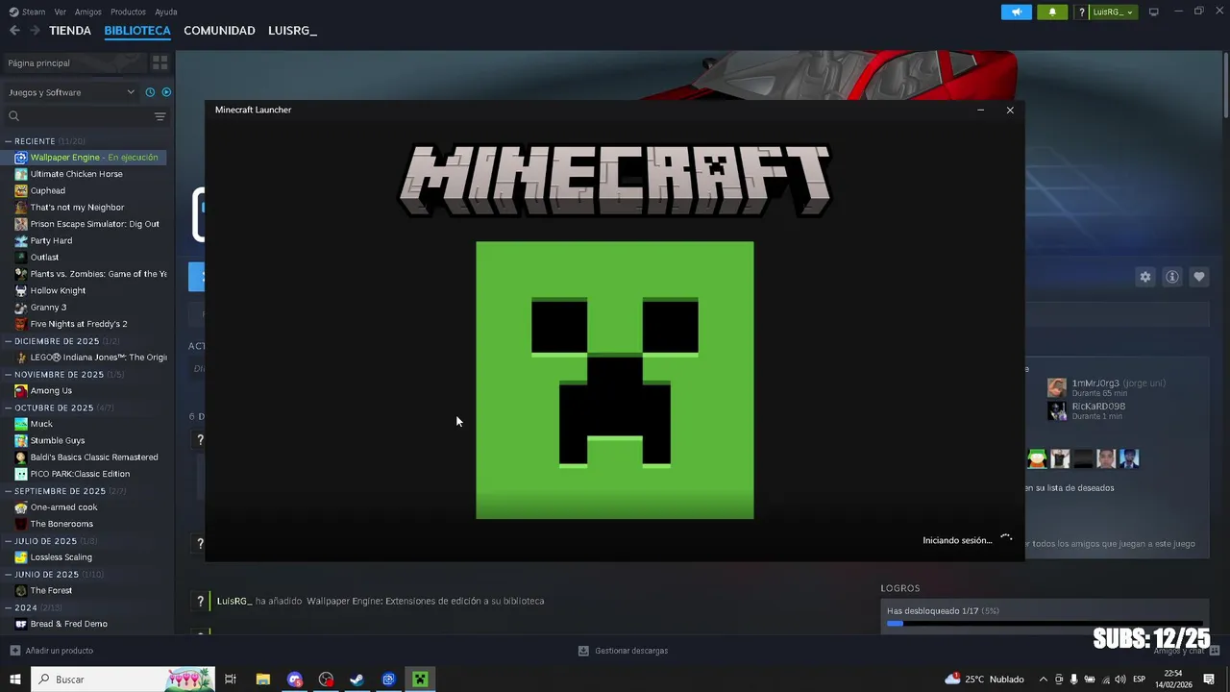
Task: Open the Ver menu
Action: point(61,12)
